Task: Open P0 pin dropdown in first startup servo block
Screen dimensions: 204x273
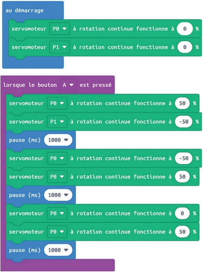Action: click(x=59, y=29)
